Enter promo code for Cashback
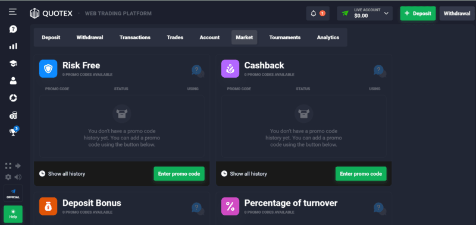Screen dimensions: 476x225 click(361, 174)
